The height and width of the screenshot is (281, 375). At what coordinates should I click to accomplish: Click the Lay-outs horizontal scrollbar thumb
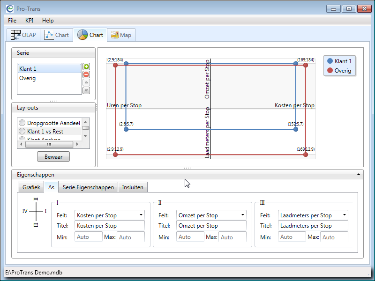point(49,144)
